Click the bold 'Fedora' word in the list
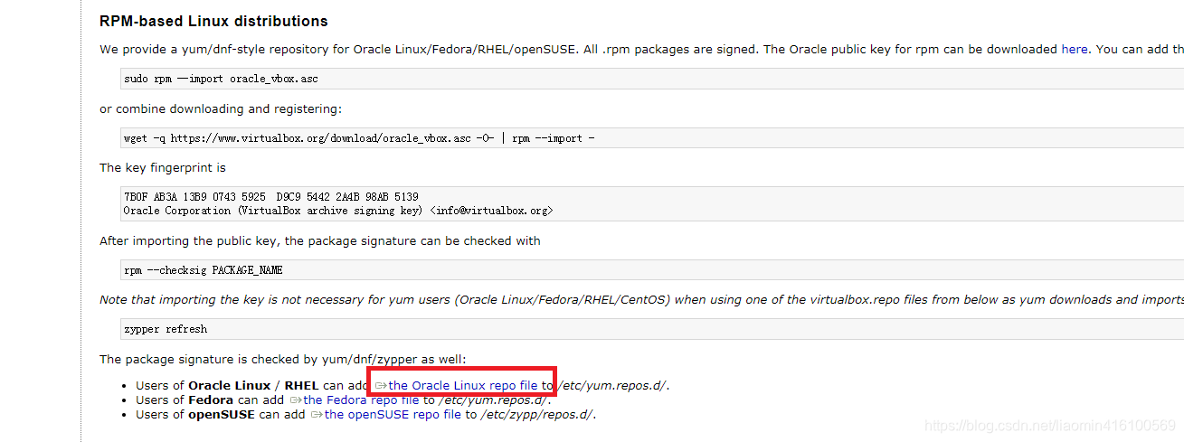 tap(211, 400)
